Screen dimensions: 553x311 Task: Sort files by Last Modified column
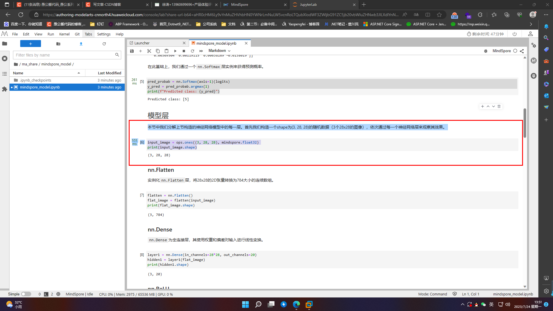105,73
